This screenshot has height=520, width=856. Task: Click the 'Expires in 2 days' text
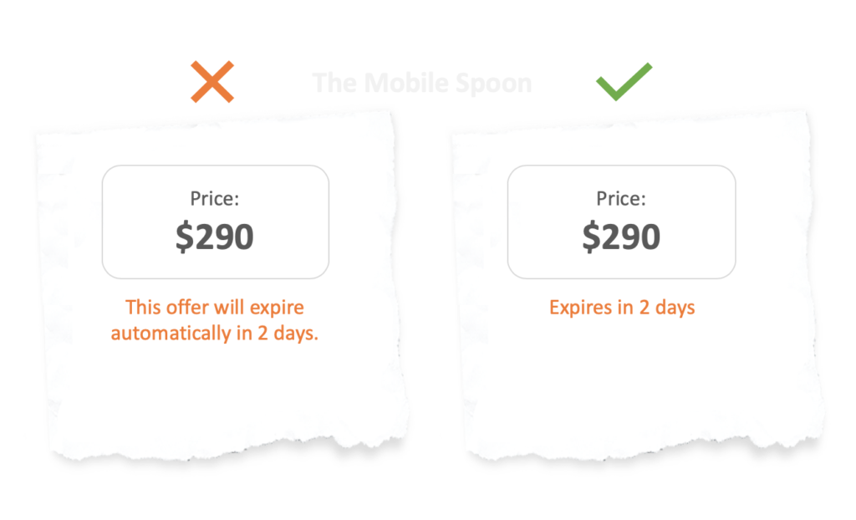tap(622, 307)
